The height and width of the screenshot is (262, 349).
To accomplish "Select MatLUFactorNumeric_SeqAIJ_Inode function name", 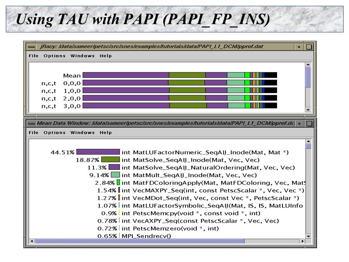I will pyautogui.click(x=205, y=152).
